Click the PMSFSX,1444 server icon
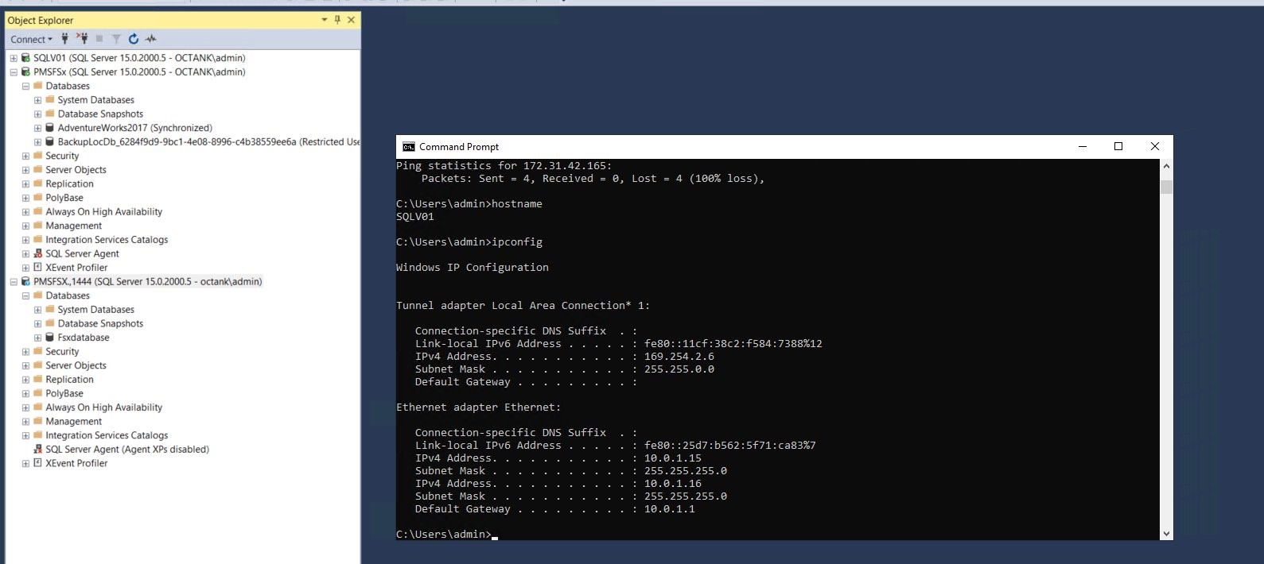The width and height of the screenshot is (1264, 564). point(25,281)
